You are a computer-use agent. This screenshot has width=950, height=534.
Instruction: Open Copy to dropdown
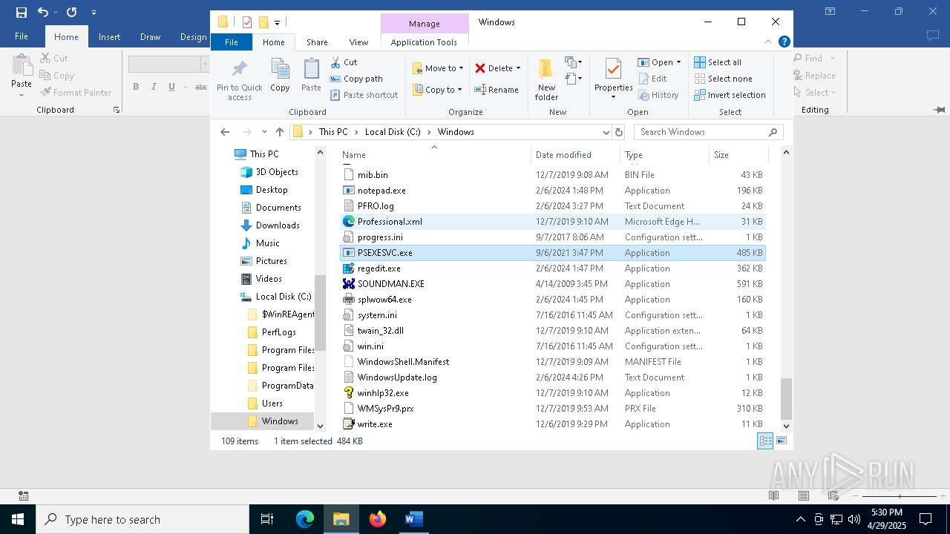click(438, 90)
